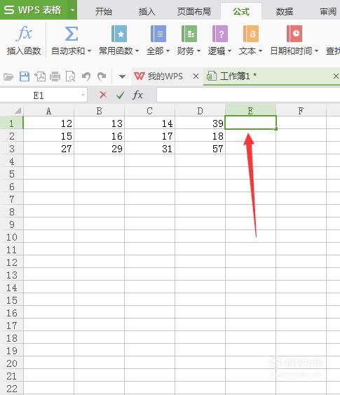The image size is (340, 395).
Task: Switch to the 插入 ribbon tab
Action: coord(147,12)
